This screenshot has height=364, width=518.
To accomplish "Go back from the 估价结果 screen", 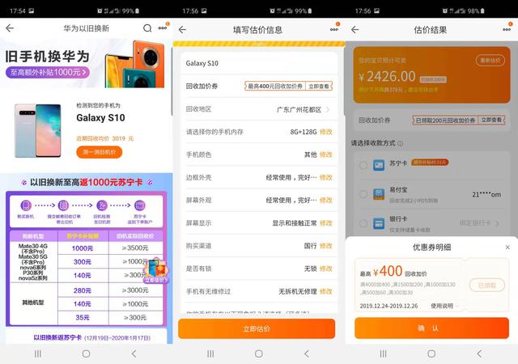I will click(355, 30).
